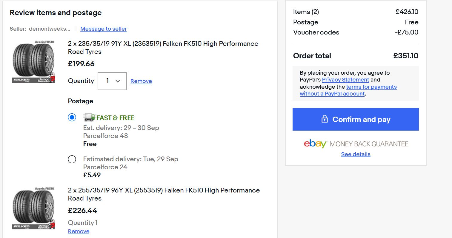Screen dimensions: 452x238
Task: Remove the 255/35/19 tyres from the order
Action: [79, 231]
